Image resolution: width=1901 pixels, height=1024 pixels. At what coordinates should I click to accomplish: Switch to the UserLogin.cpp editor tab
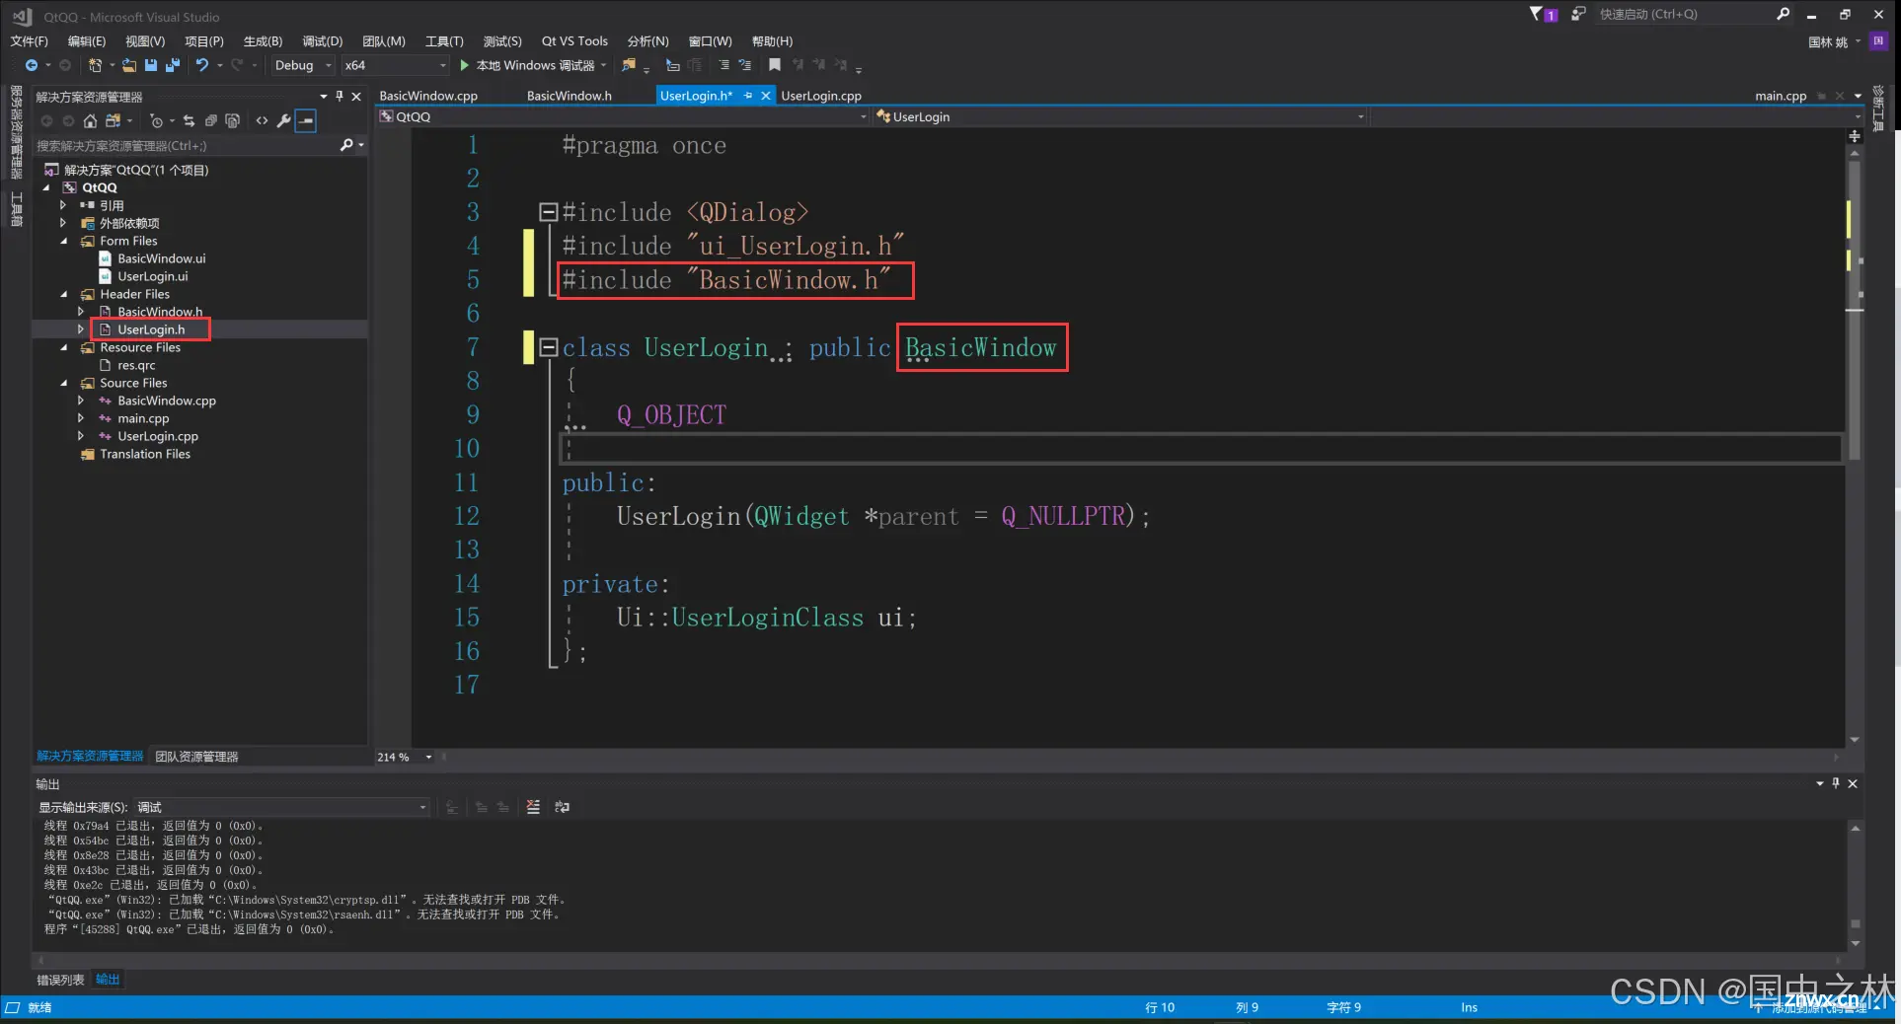[821, 96]
